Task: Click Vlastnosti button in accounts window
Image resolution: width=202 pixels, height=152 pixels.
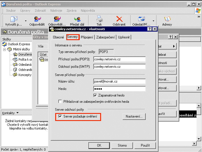Action: point(167,63)
